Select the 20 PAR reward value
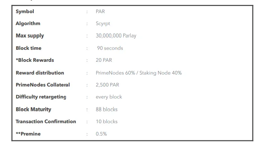The width and height of the screenshot is (267, 146). pos(104,60)
